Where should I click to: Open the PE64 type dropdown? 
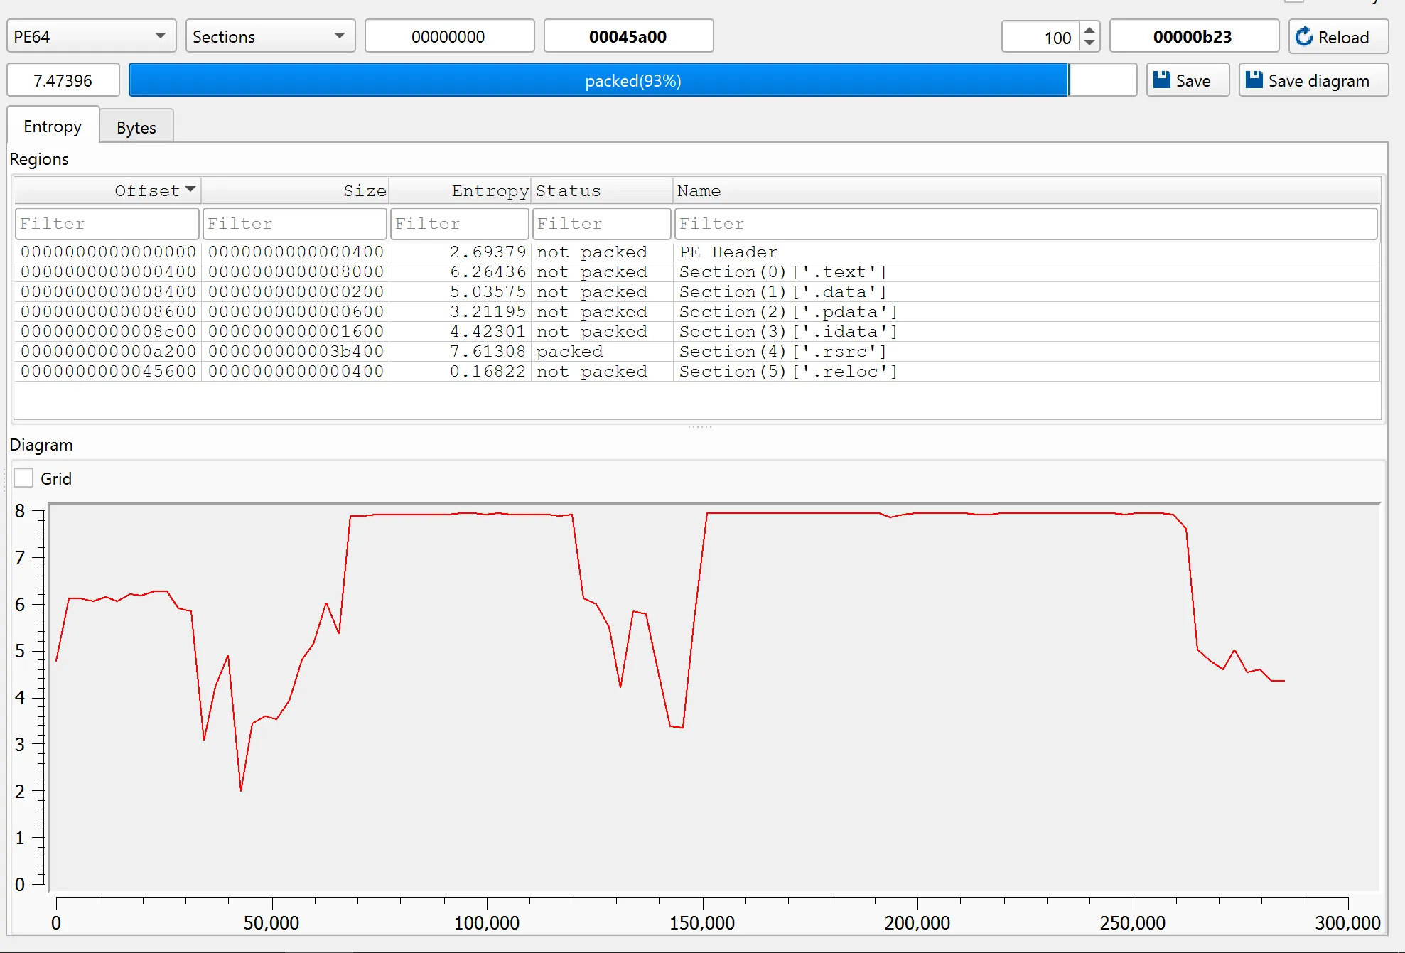(91, 36)
